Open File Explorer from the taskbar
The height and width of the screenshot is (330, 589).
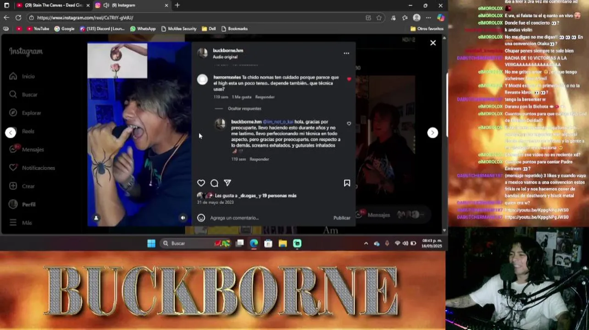tap(283, 243)
